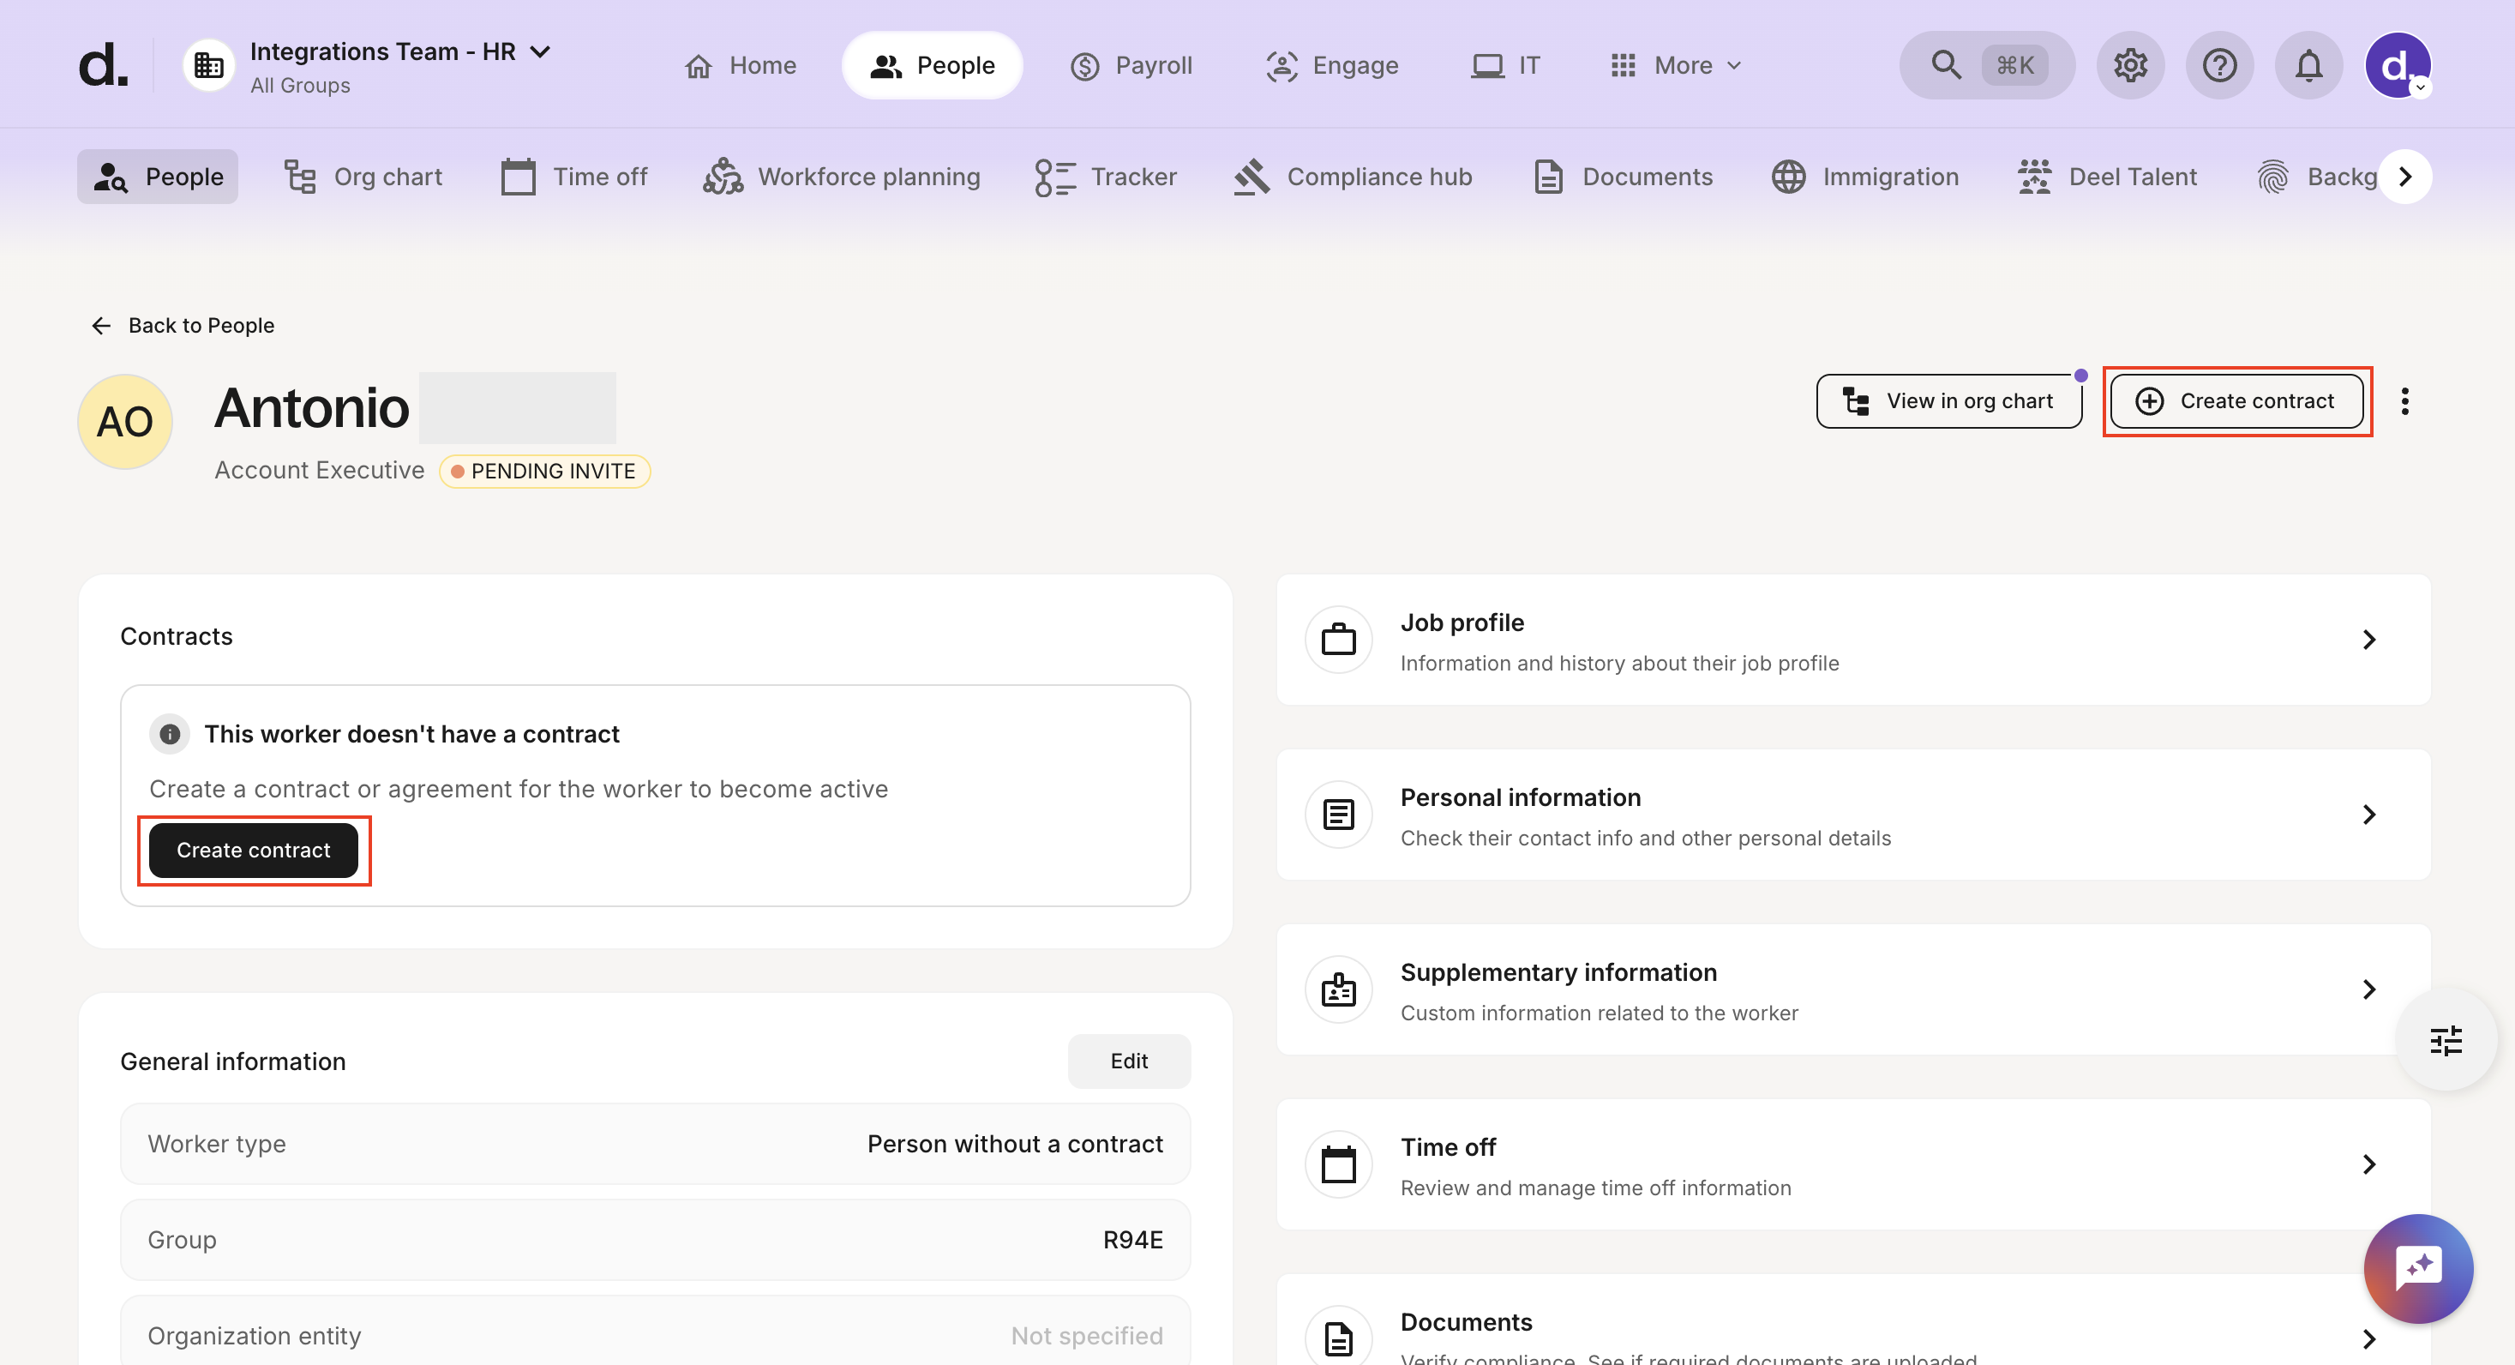The image size is (2515, 1365).
Task: Click the AO avatar thumbnail
Action: (125, 422)
